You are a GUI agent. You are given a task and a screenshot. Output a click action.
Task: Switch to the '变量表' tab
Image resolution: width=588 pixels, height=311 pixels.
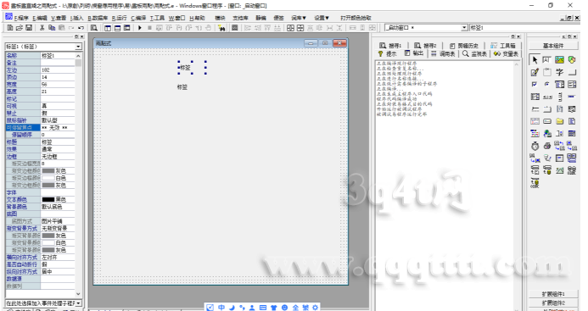click(x=506, y=54)
